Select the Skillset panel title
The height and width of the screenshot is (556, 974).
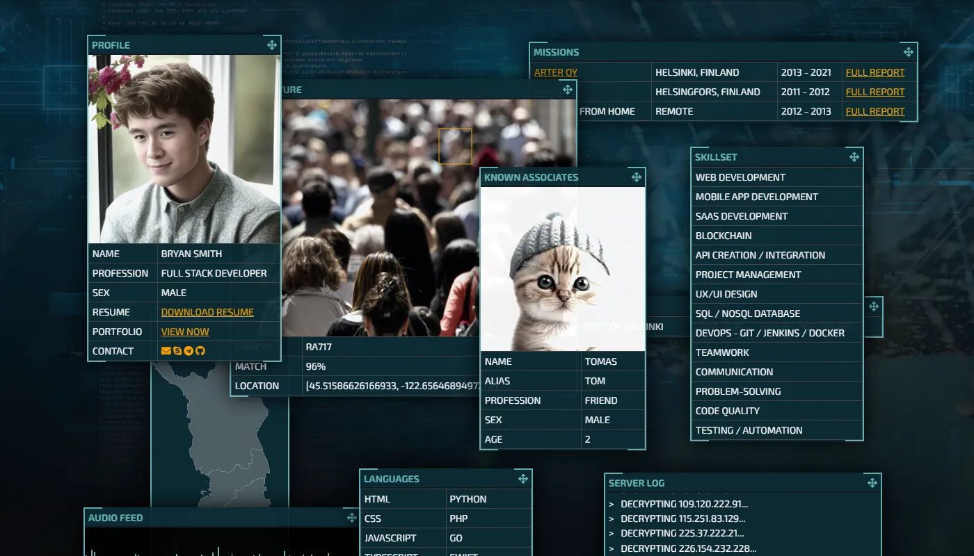(x=716, y=157)
